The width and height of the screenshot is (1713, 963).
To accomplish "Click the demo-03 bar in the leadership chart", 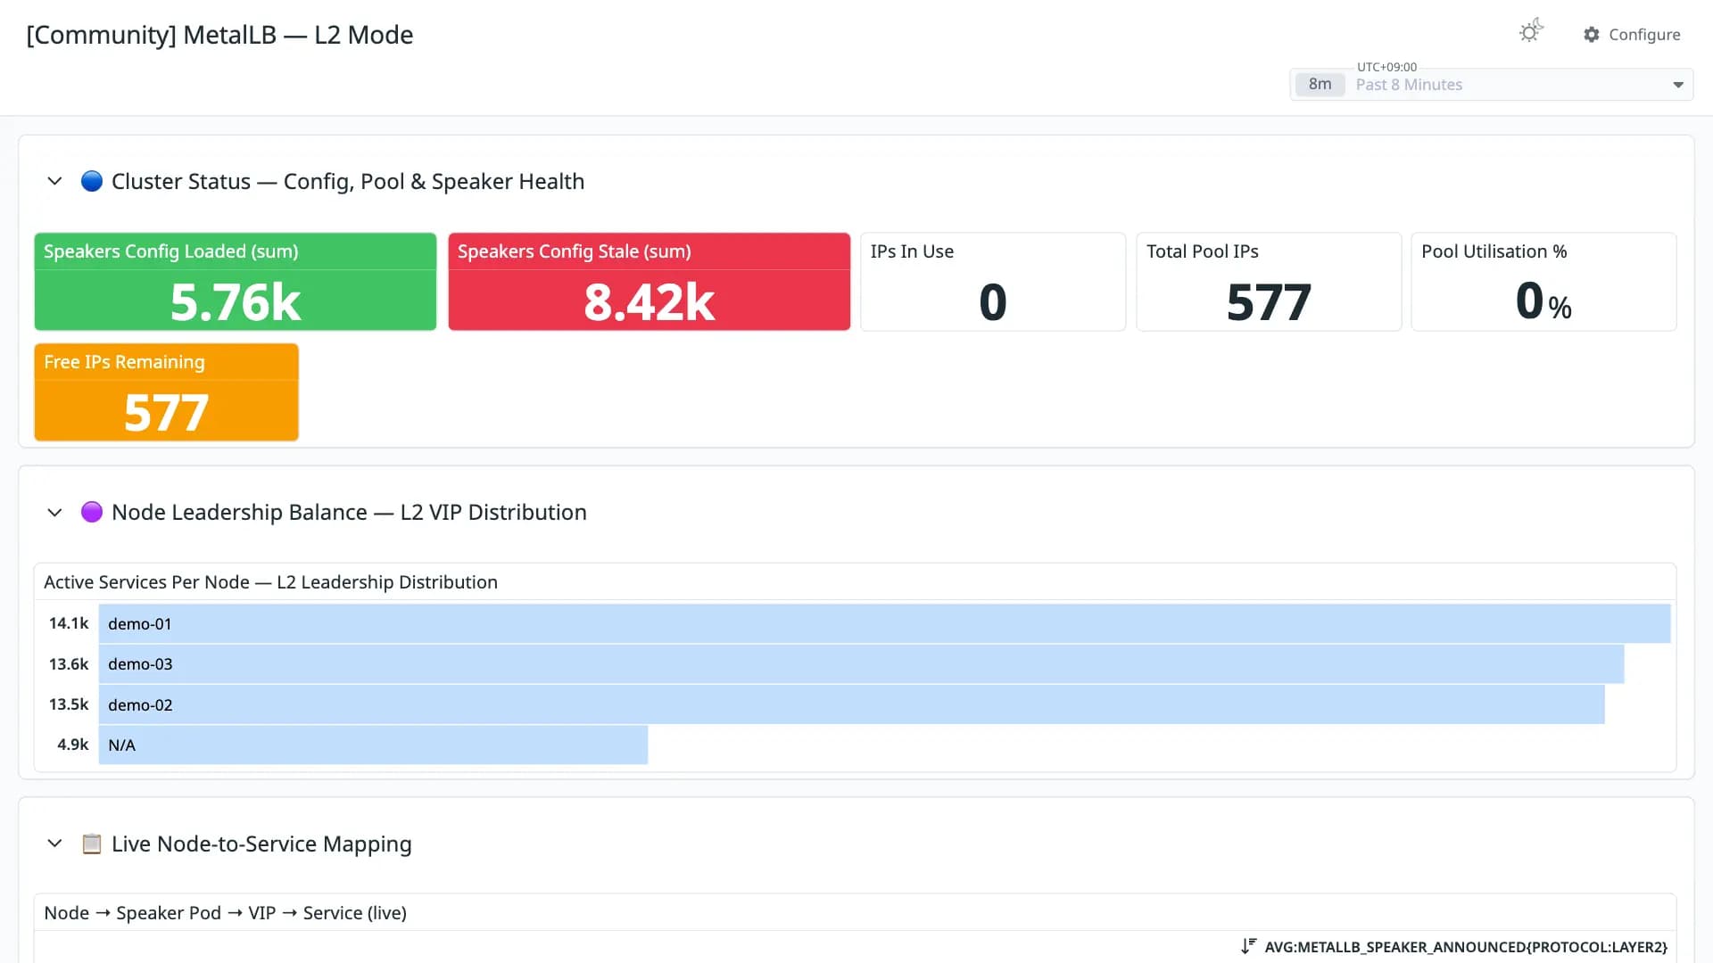I will pos(861,664).
